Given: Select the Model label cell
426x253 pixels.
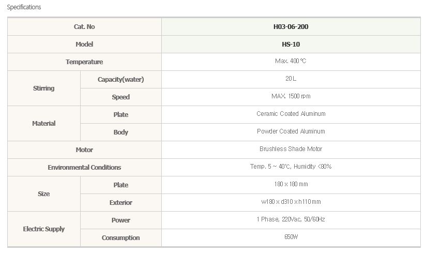Looking at the screenshot, I should [x=84, y=44].
